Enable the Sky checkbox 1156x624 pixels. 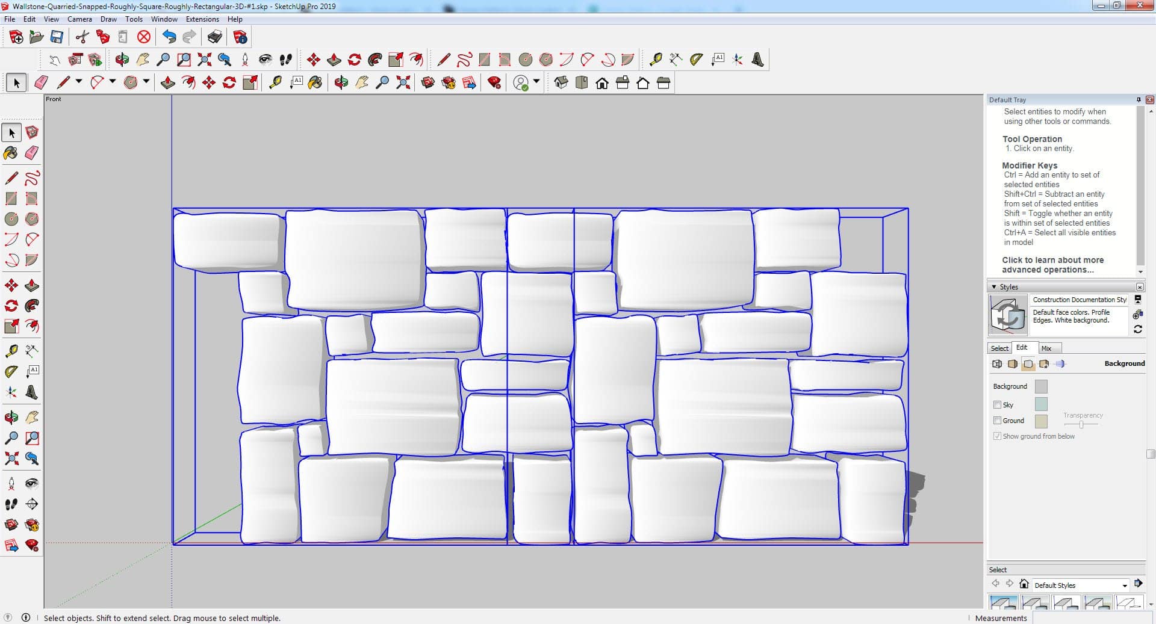tap(997, 405)
